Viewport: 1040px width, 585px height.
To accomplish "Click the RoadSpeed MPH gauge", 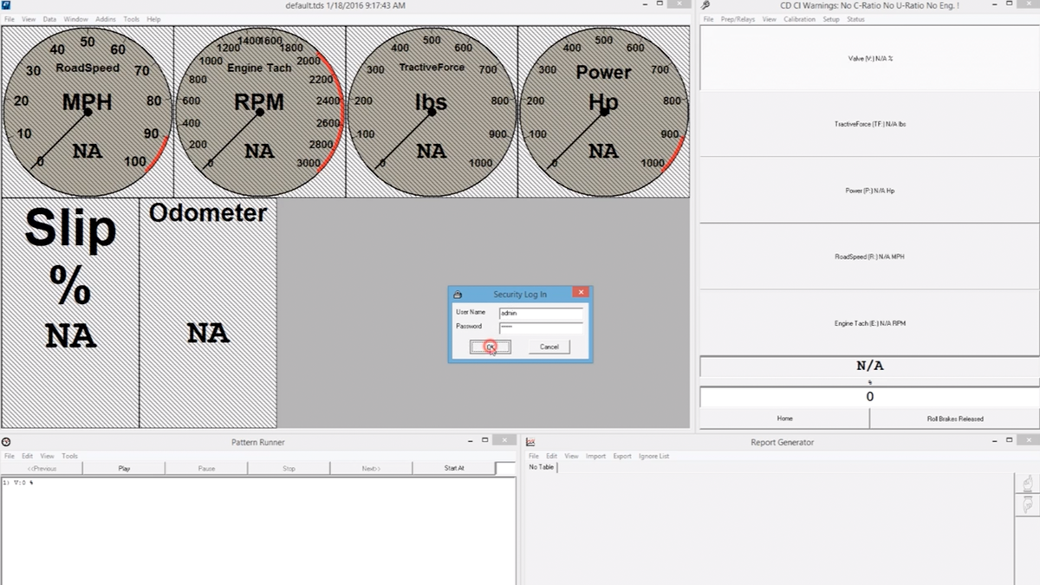I will [x=87, y=111].
